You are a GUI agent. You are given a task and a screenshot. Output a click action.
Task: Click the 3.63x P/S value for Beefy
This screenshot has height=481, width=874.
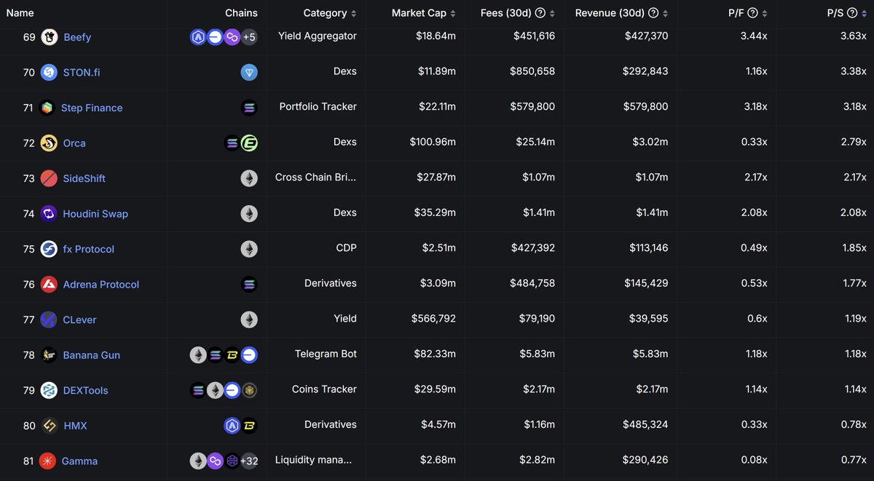tap(852, 36)
